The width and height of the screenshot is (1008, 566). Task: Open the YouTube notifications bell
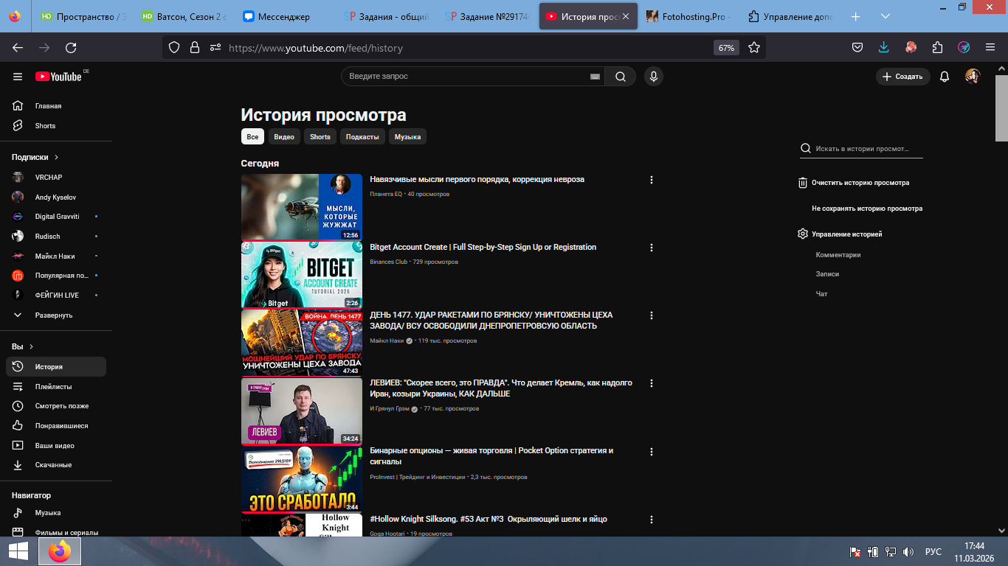coord(944,77)
